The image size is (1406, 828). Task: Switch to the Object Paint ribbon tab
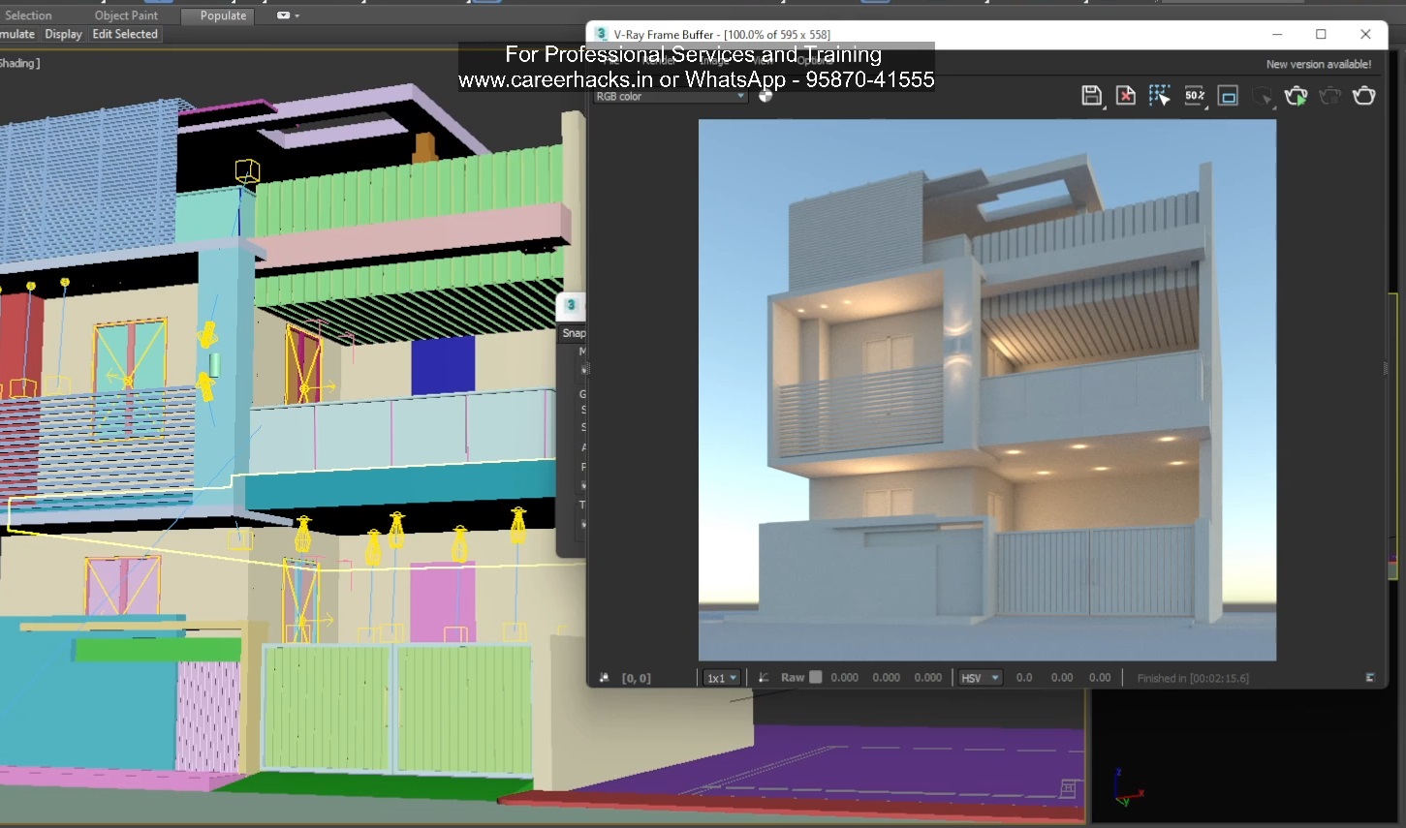click(x=125, y=15)
